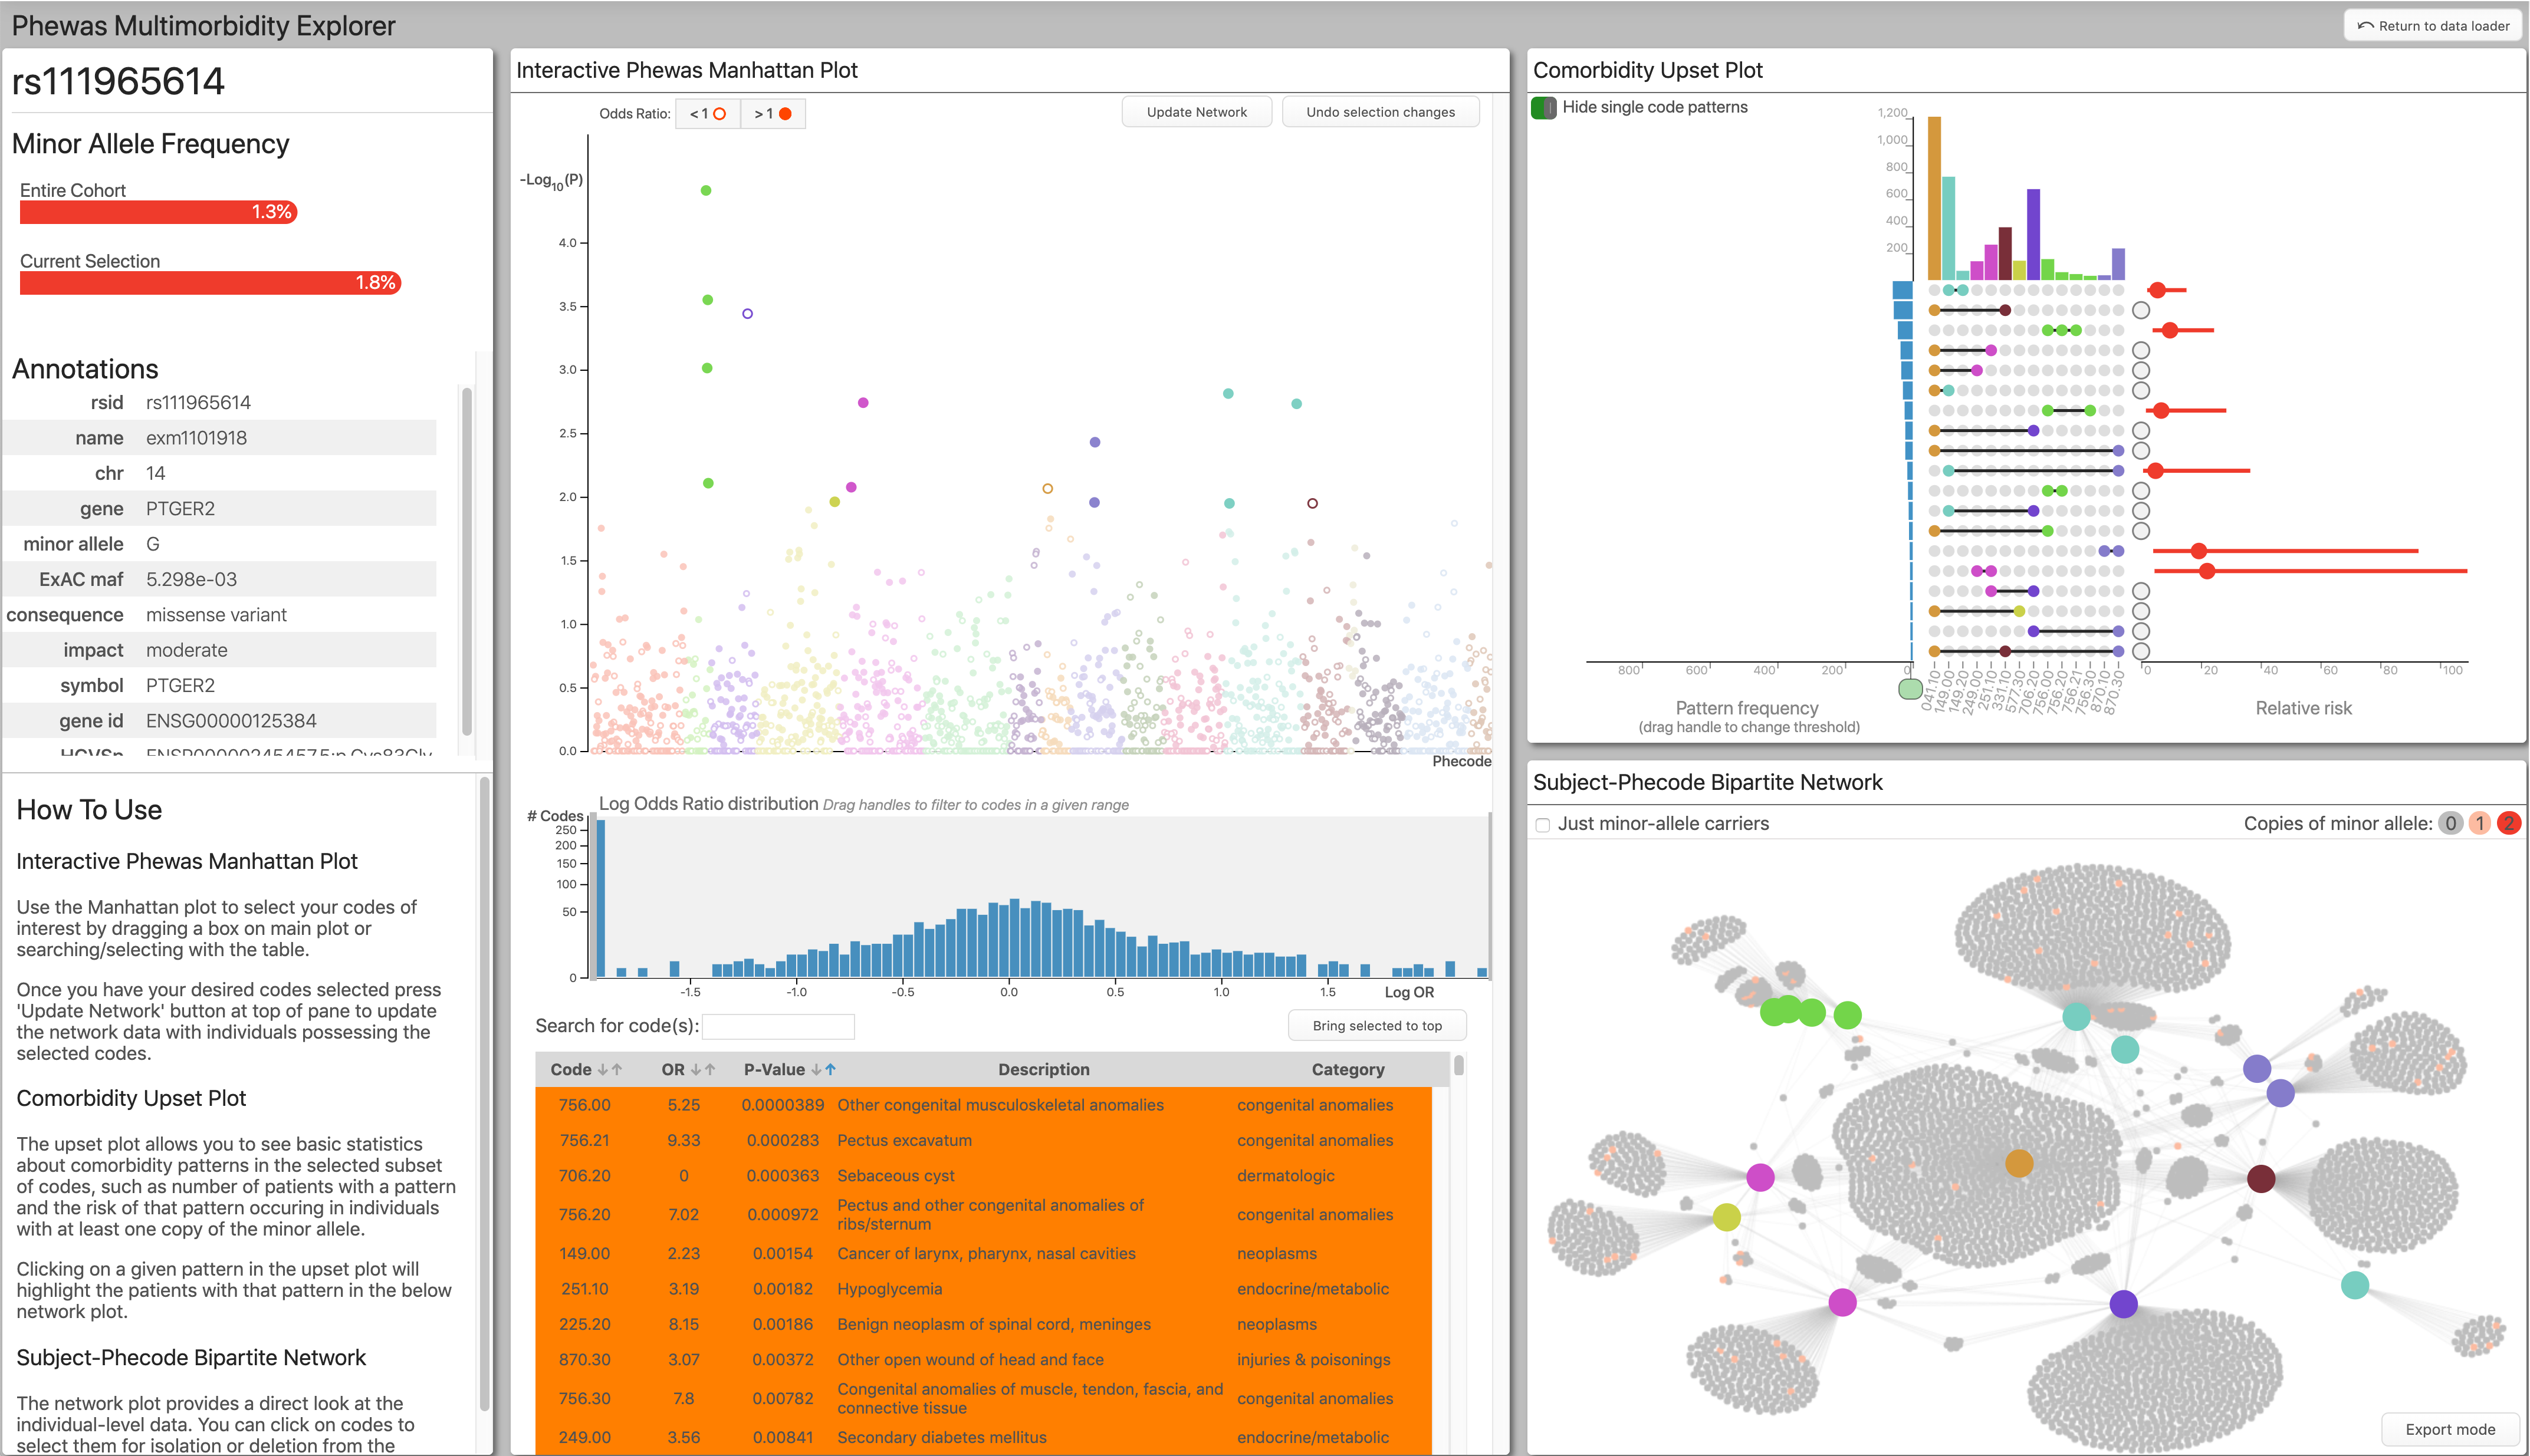Return to data loader

point(2432,26)
